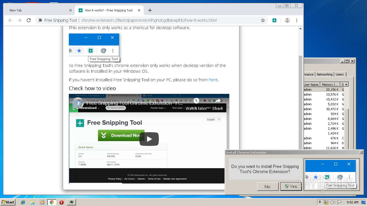This screenshot has height=206, width=367.
Task: Launch Internet Explorer from taskbar
Action: point(23,202)
